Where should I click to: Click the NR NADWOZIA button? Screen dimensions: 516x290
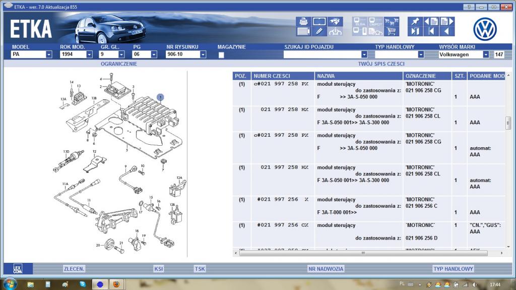click(326, 269)
